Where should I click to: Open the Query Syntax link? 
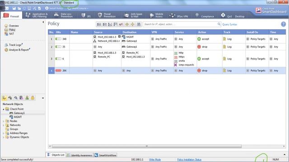click(x=229, y=24)
